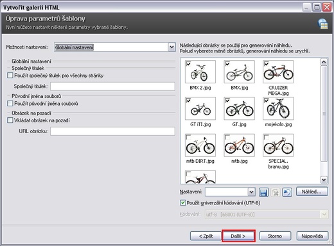Uncheck the GT iTI.jpg thumbnail checkbox
Viewport: 334px width, 246px height.
coord(188,101)
